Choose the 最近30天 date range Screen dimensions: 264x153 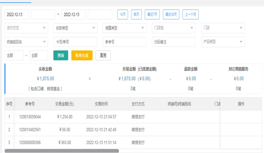point(171,14)
